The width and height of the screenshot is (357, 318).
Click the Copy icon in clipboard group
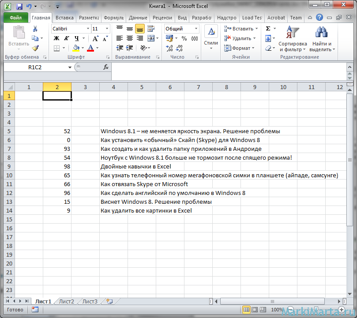[35, 38]
